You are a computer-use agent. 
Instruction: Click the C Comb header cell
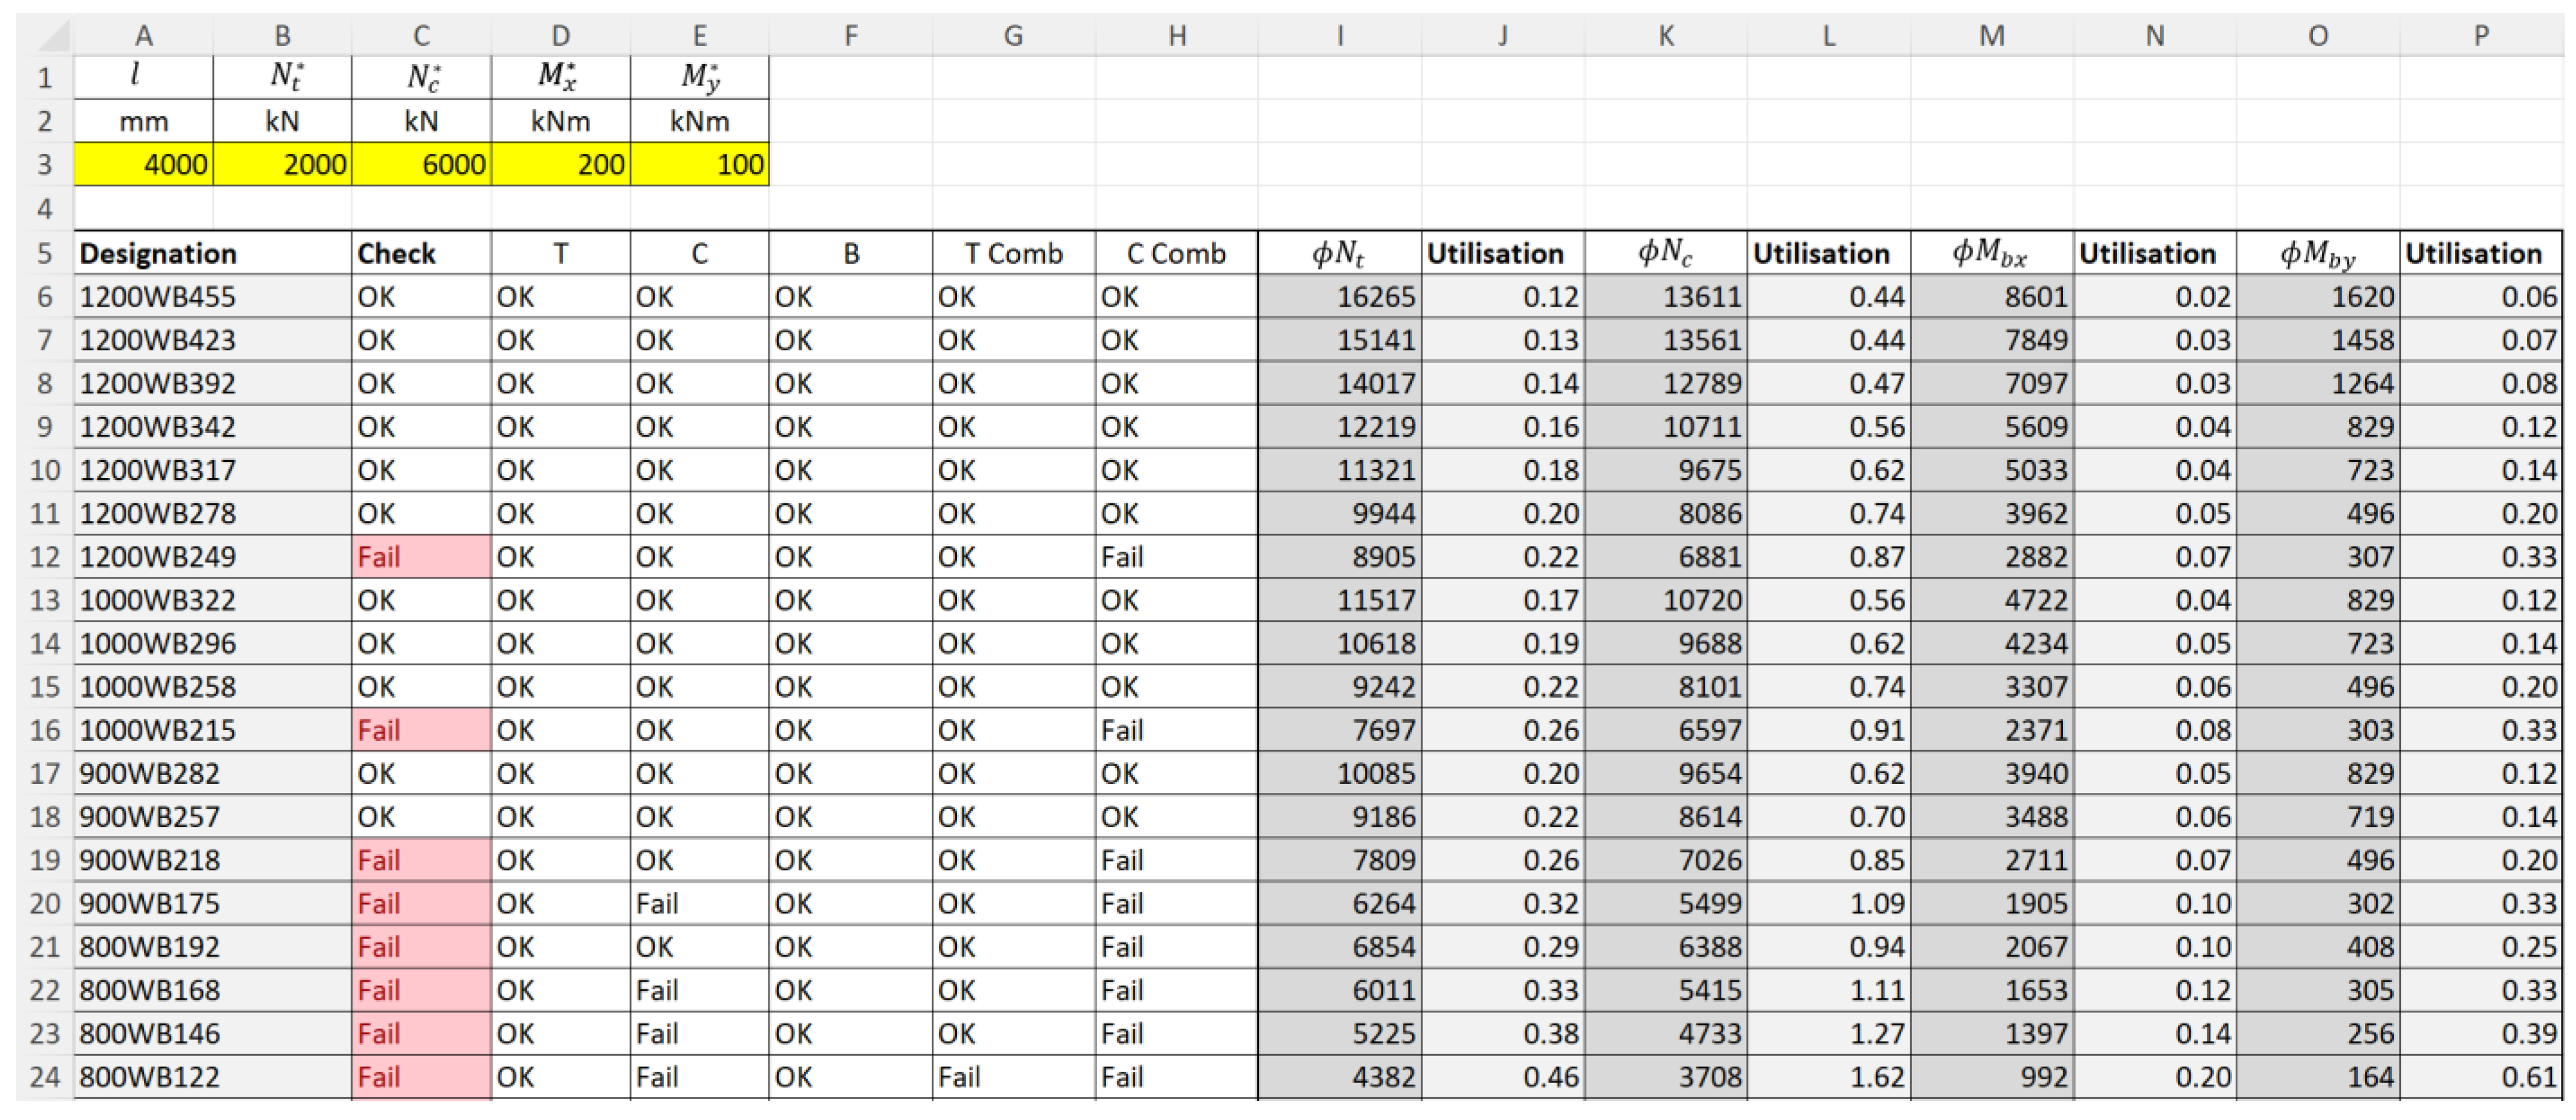(1176, 254)
